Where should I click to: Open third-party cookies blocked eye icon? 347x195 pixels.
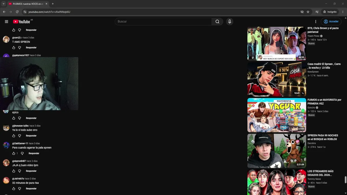pyautogui.click(x=302, y=12)
